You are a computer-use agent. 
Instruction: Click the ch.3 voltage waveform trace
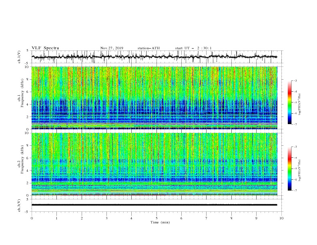point(154,205)
